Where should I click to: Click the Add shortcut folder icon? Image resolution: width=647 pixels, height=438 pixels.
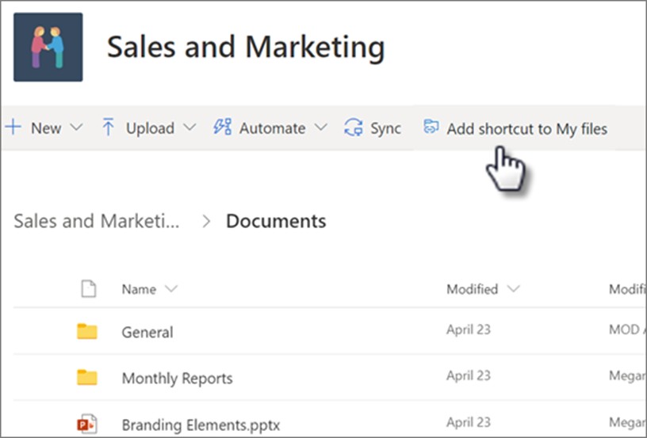431,128
